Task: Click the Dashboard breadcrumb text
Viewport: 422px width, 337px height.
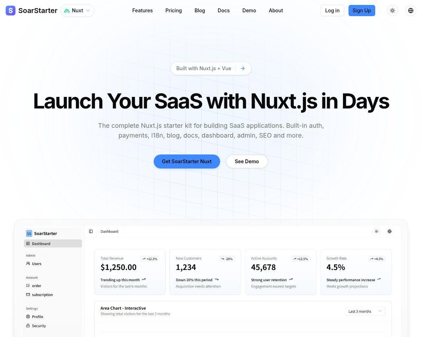Action: (109, 231)
